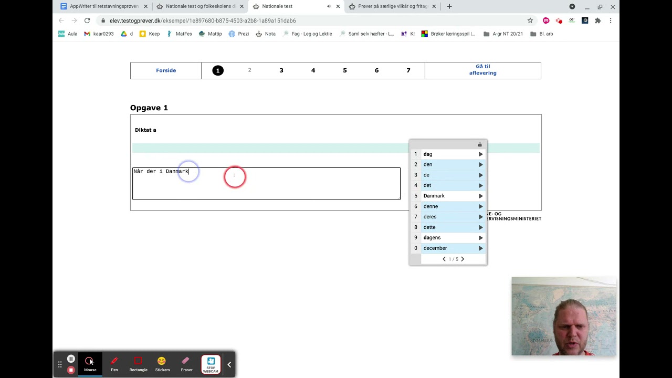Go to task number 5
This screenshot has width=672, height=378.
click(x=345, y=70)
